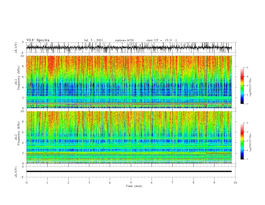Click the "-3" tick on ch.2 color bar
The height and width of the screenshot is (205, 265).
click(247, 123)
